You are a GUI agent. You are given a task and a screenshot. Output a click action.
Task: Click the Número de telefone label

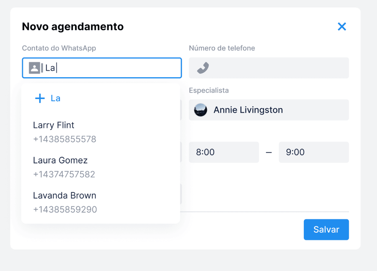222,48
